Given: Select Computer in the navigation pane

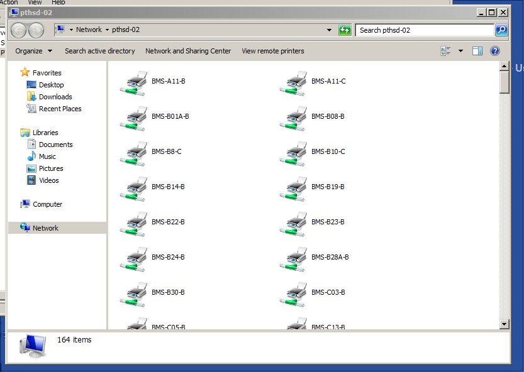Looking at the screenshot, I should [x=47, y=204].
